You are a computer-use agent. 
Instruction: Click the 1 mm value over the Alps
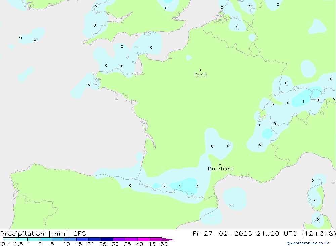[x=303, y=101]
